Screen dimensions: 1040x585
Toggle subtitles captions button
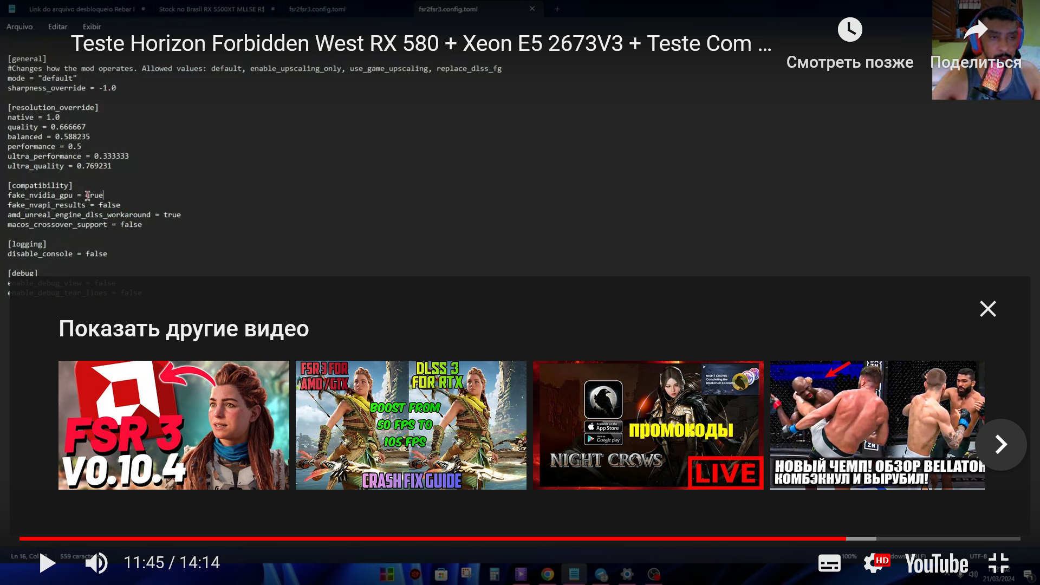click(x=829, y=563)
